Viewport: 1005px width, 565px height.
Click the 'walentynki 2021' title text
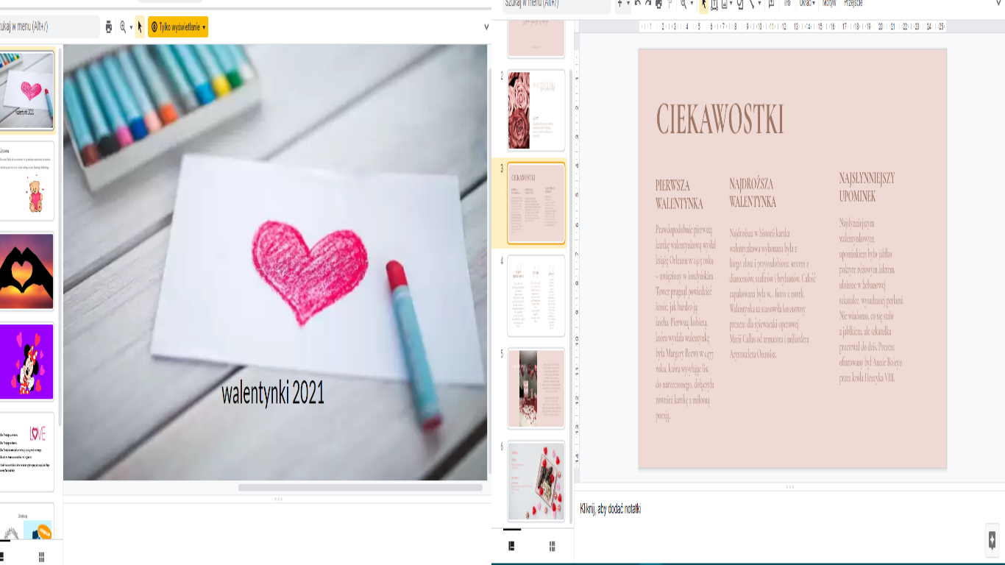273,393
